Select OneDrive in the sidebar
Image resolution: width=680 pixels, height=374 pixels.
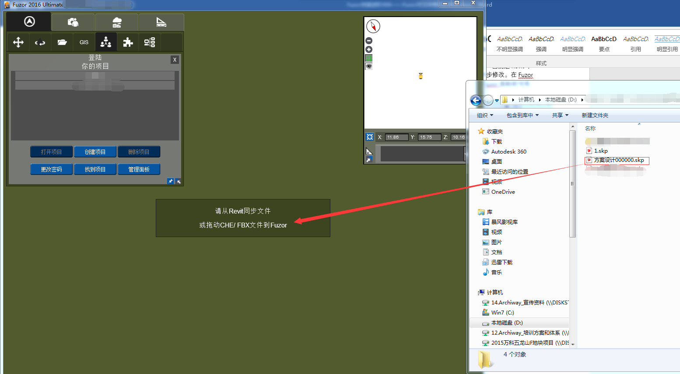click(503, 192)
